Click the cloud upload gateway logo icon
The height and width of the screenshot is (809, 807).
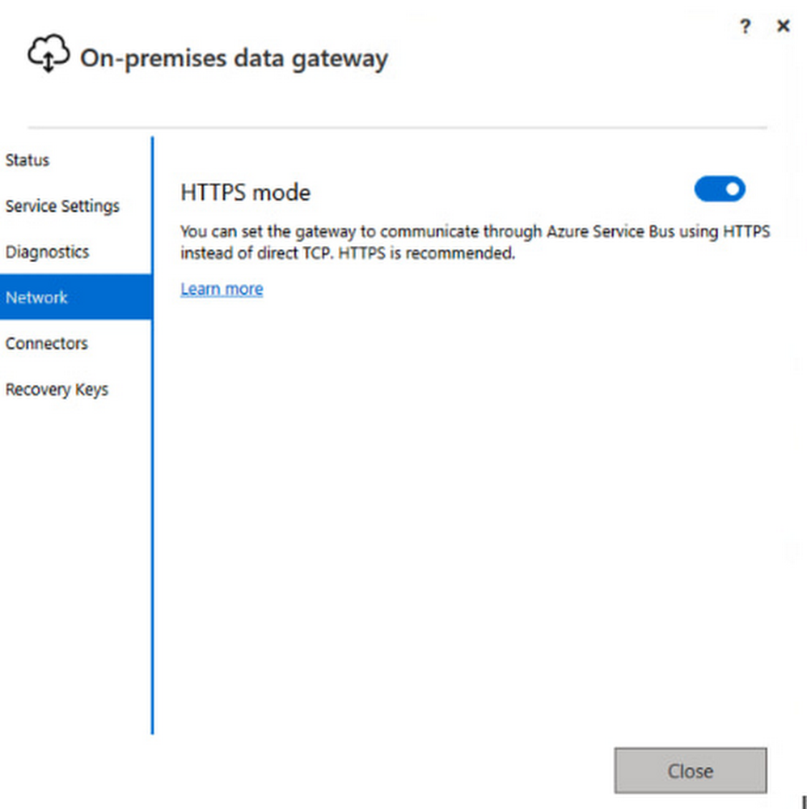click(x=48, y=57)
